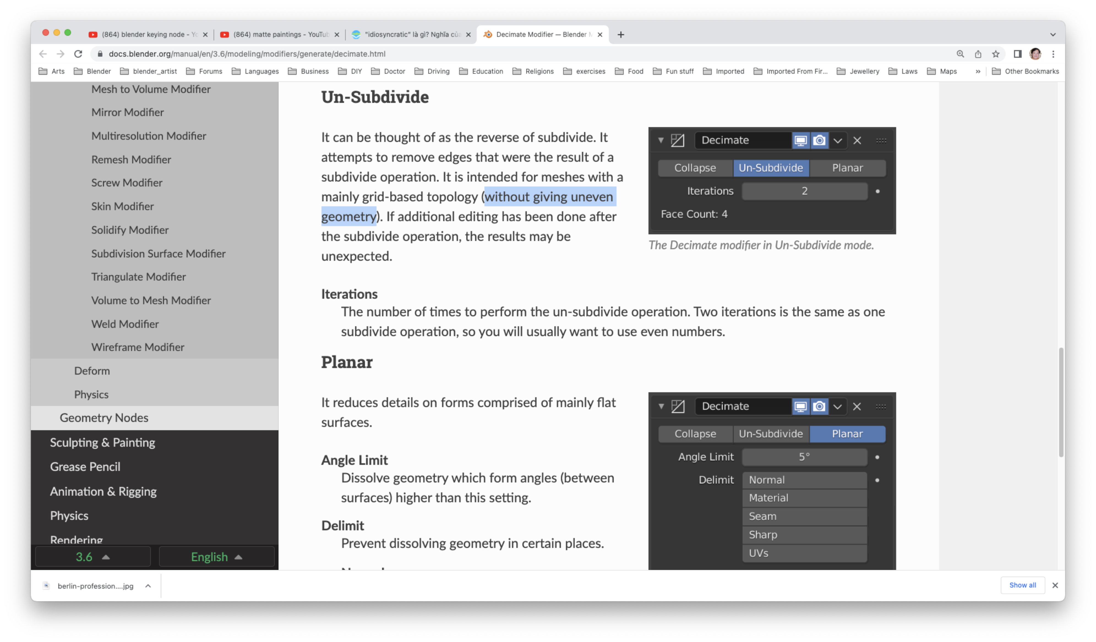
Task: Close the downloads bar with X
Action: pyautogui.click(x=1055, y=586)
